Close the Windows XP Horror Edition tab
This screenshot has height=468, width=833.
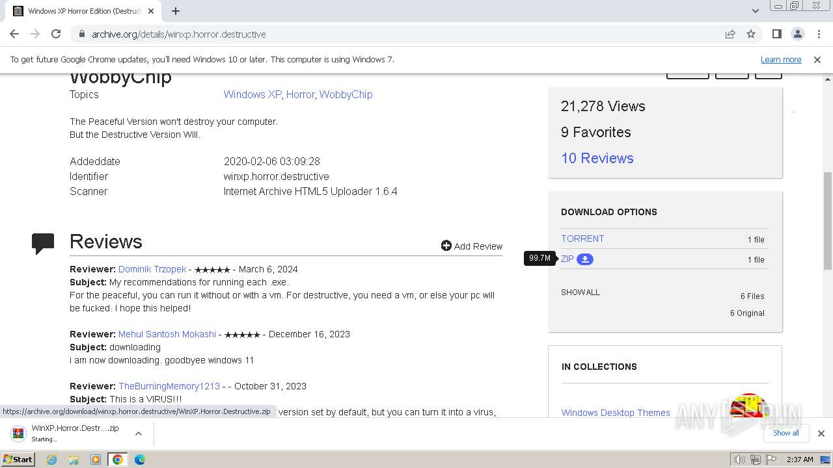click(x=152, y=11)
